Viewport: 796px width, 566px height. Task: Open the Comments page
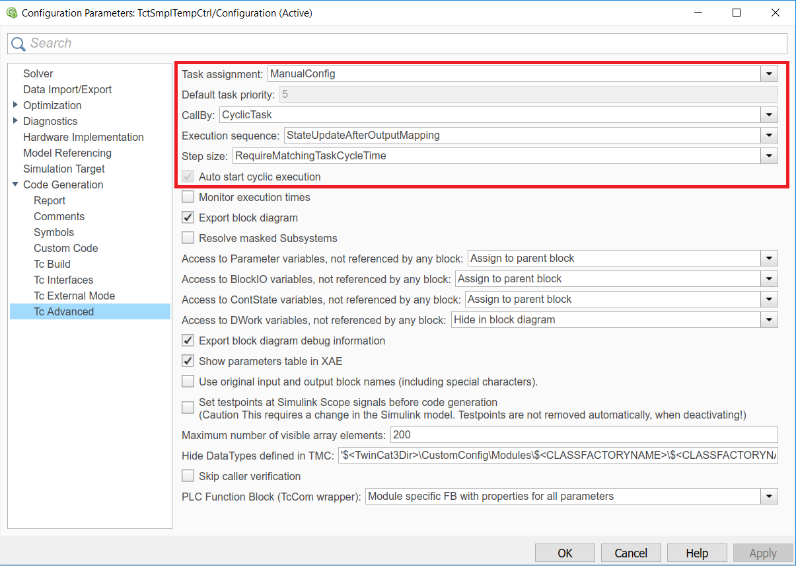point(59,216)
